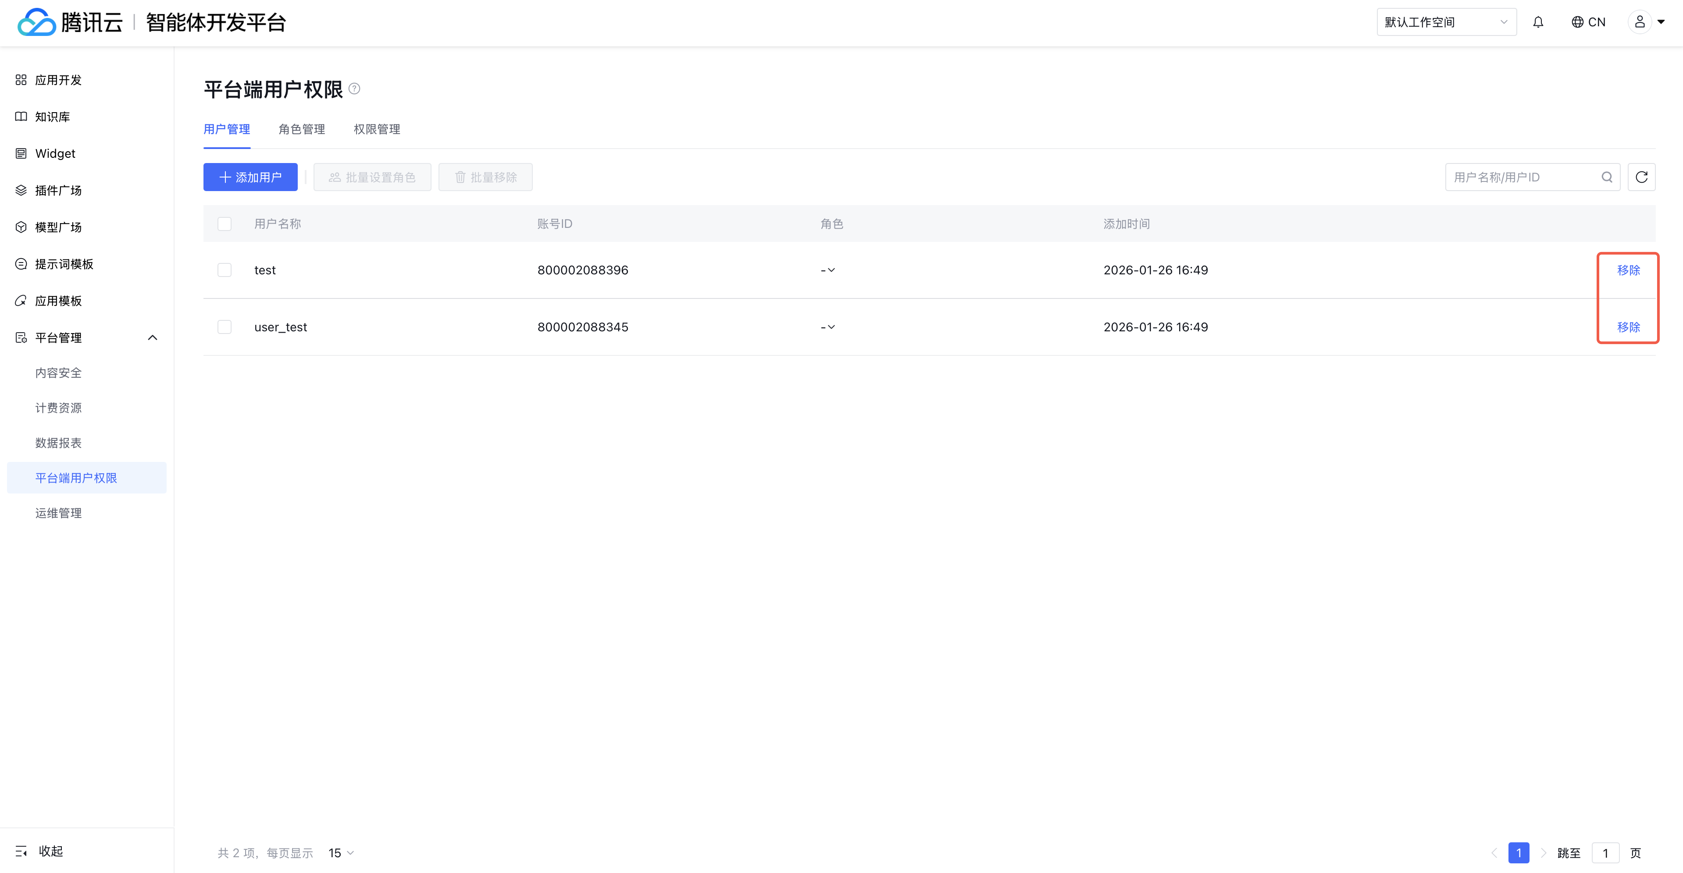Collapse the sidebar with the 收起 icon
The width and height of the screenshot is (1683, 873).
coord(21,851)
